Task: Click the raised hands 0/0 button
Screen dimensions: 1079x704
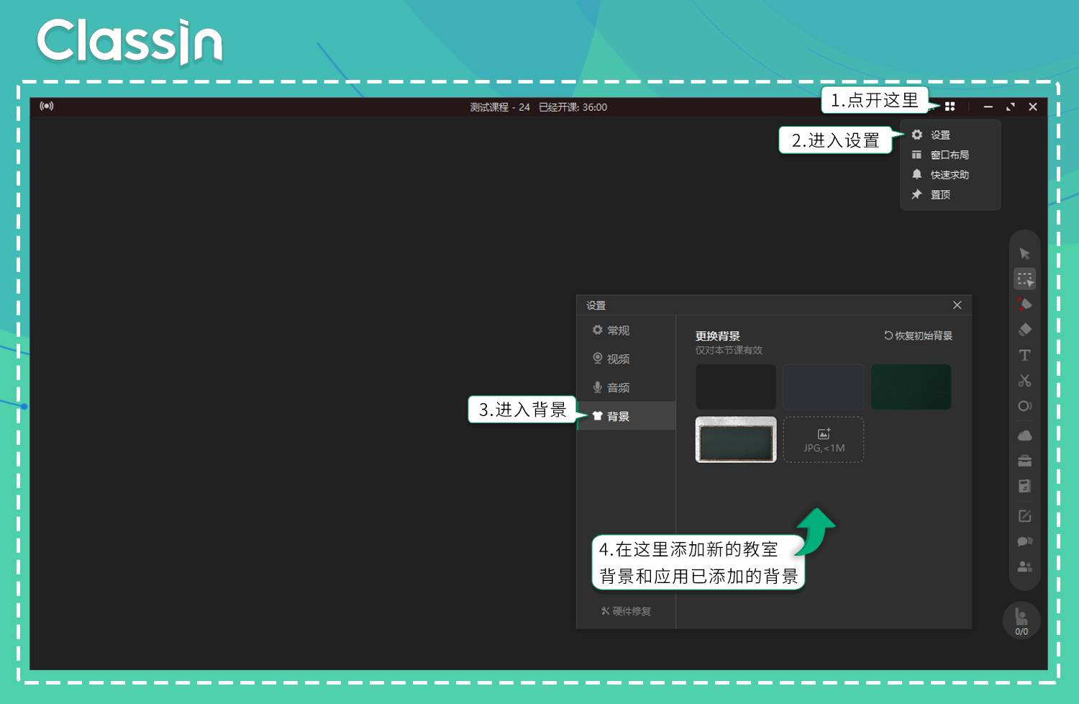Action: coord(1021,620)
